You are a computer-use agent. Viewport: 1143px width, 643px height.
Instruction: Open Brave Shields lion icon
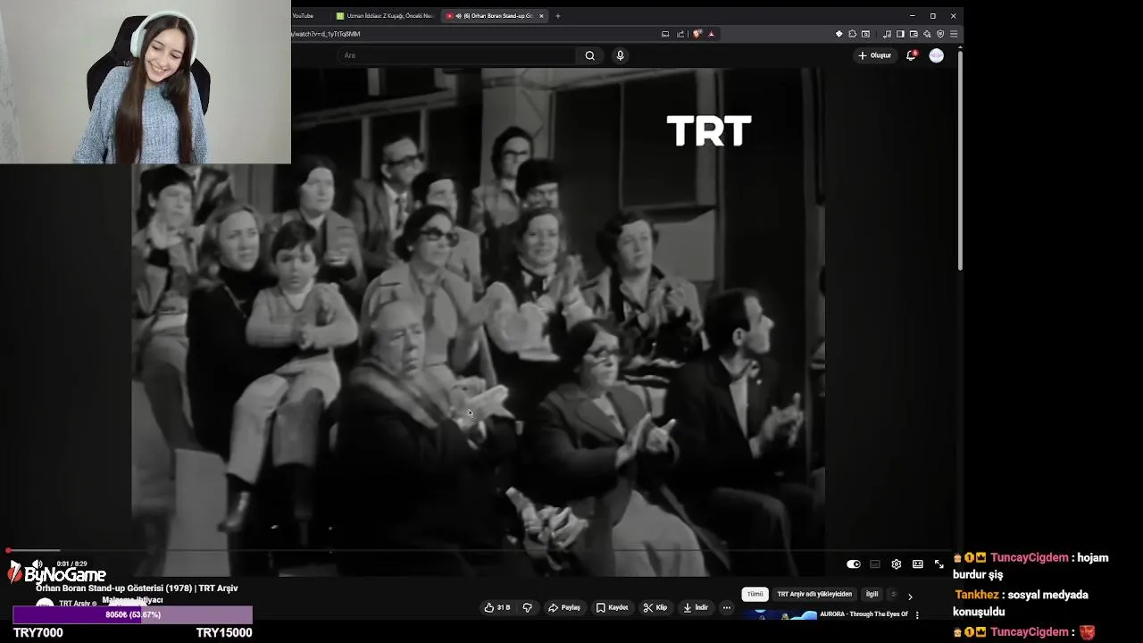point(697,34)
